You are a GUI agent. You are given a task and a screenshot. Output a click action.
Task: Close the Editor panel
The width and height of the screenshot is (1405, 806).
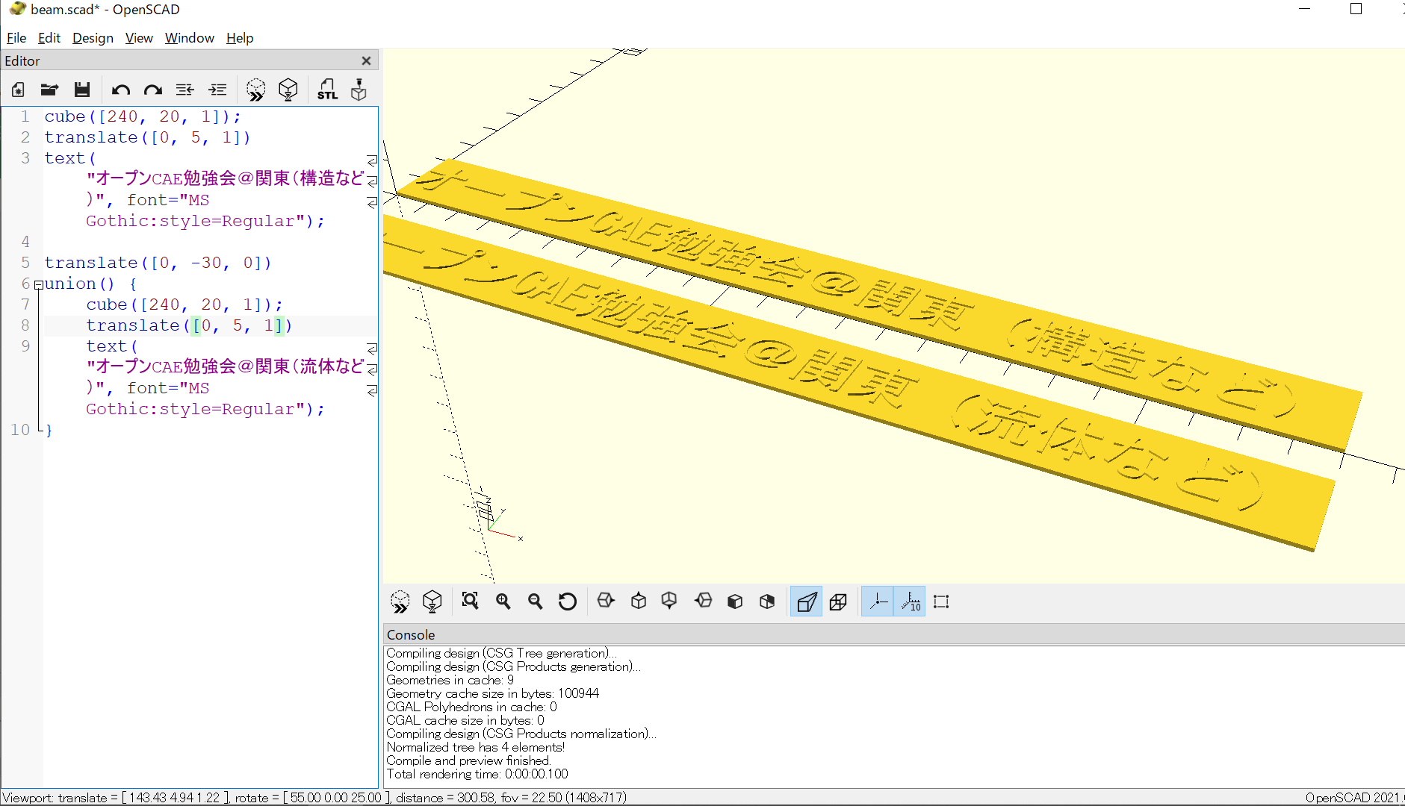(x=366, y=60)
